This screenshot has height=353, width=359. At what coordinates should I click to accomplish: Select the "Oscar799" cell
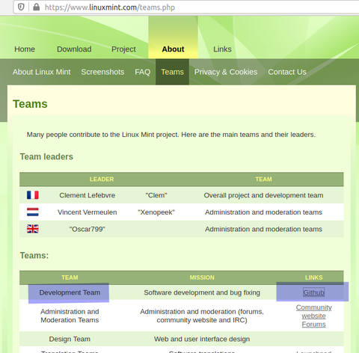coord(87,229)
